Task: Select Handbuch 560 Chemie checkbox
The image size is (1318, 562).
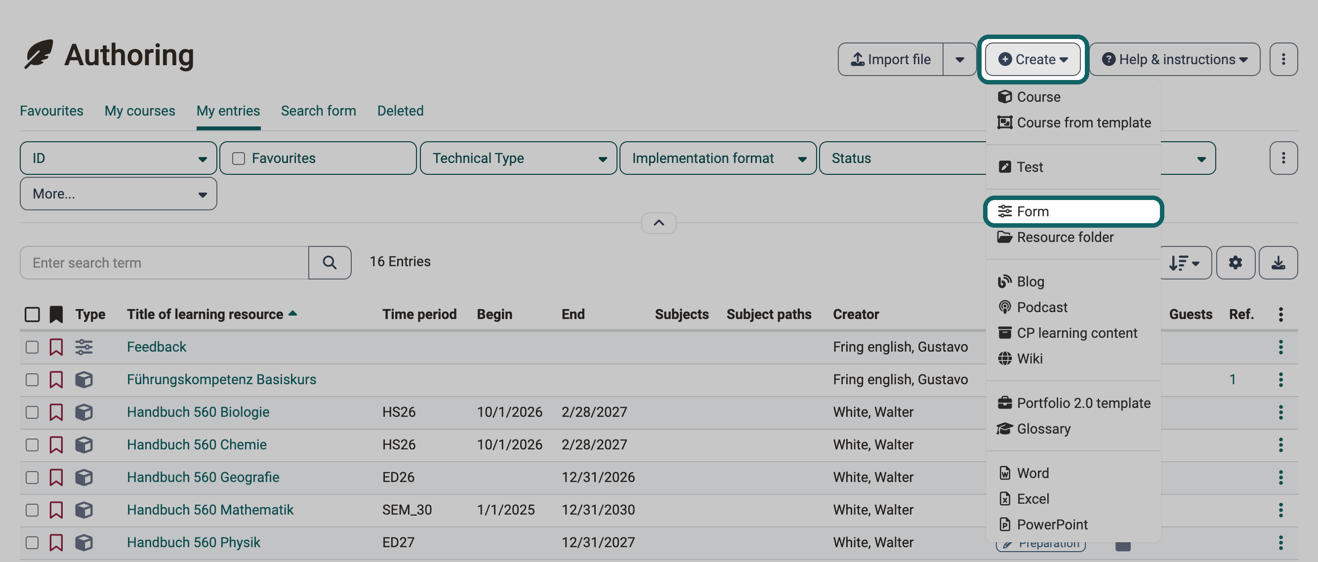Action: [32, 444]
